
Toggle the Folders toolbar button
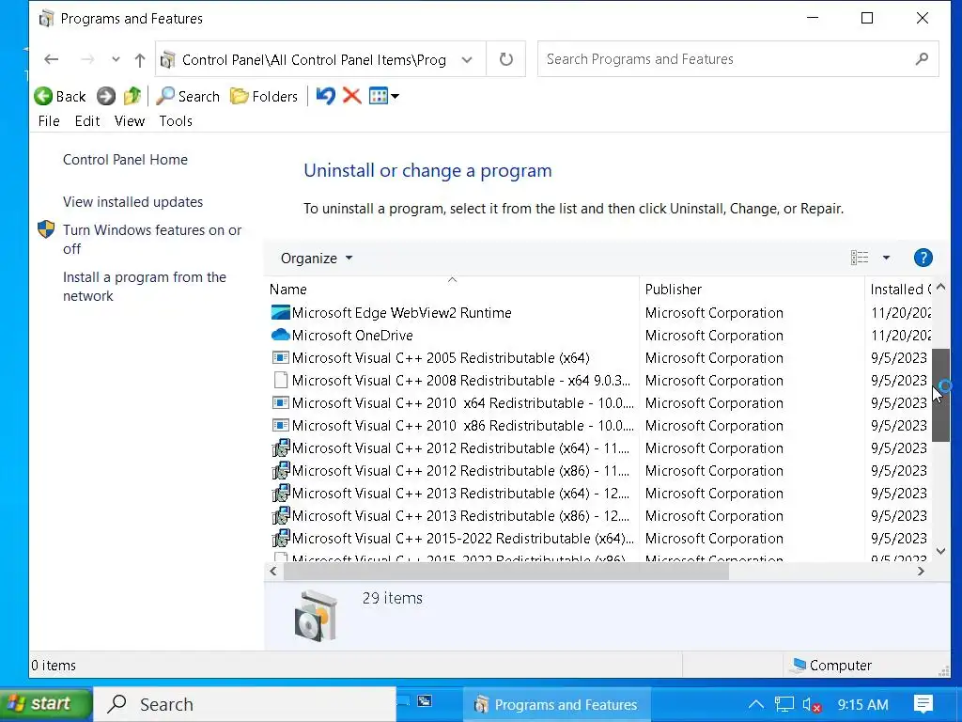tap(264, 97)
